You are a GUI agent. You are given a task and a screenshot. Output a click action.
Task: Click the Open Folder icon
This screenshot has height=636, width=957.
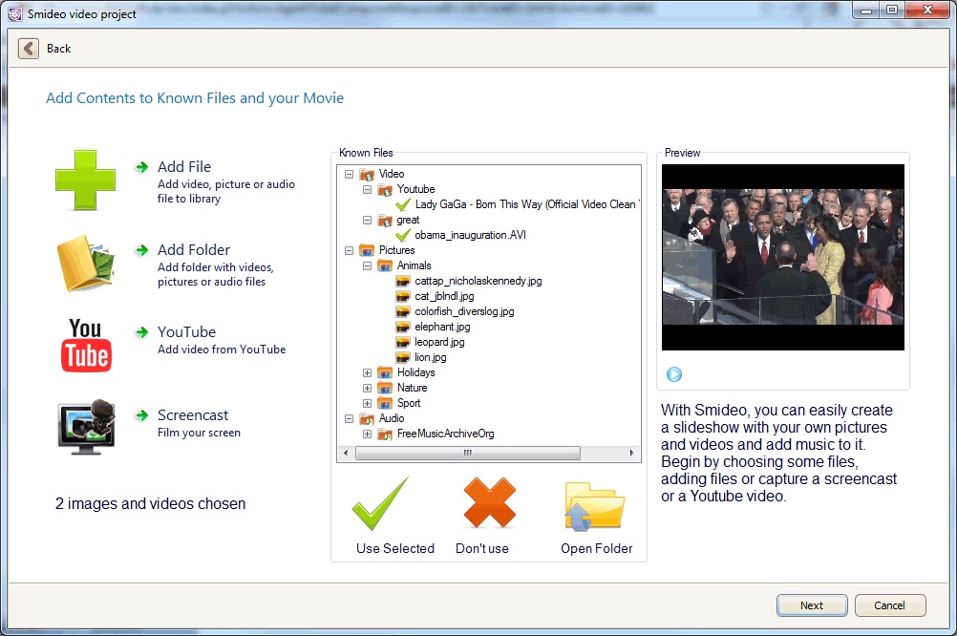pos(594,506)
